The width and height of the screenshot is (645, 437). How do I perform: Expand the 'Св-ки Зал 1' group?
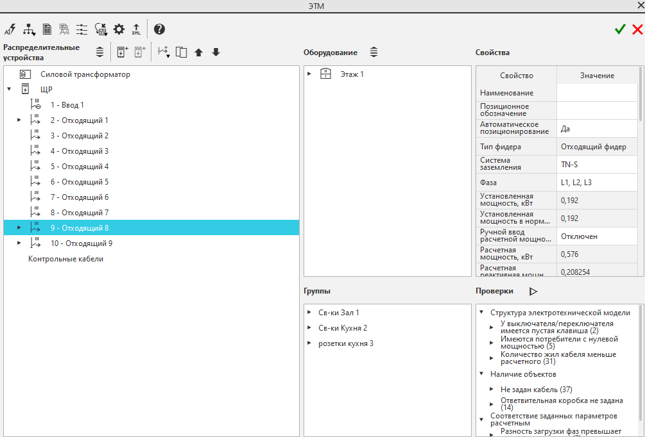[x=309, y=313]
